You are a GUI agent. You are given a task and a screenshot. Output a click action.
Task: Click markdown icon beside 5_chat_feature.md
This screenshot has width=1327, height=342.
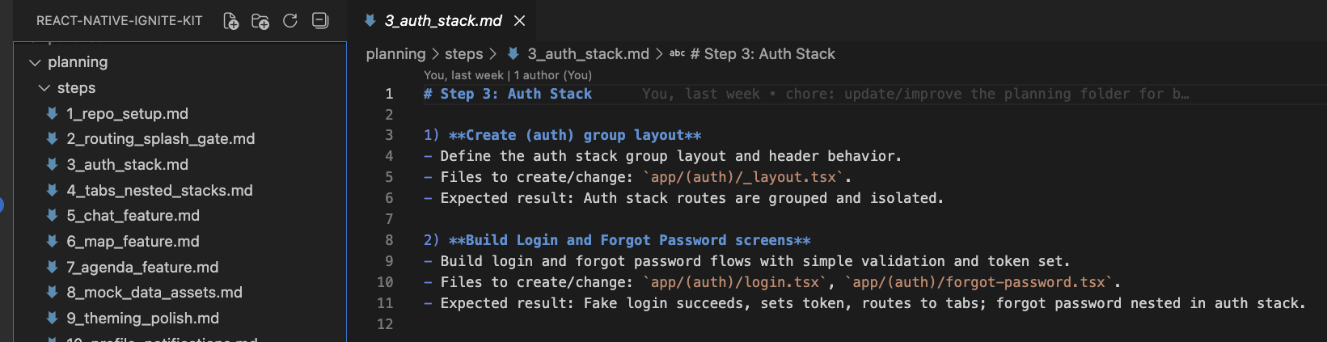(x=53, y=215)
